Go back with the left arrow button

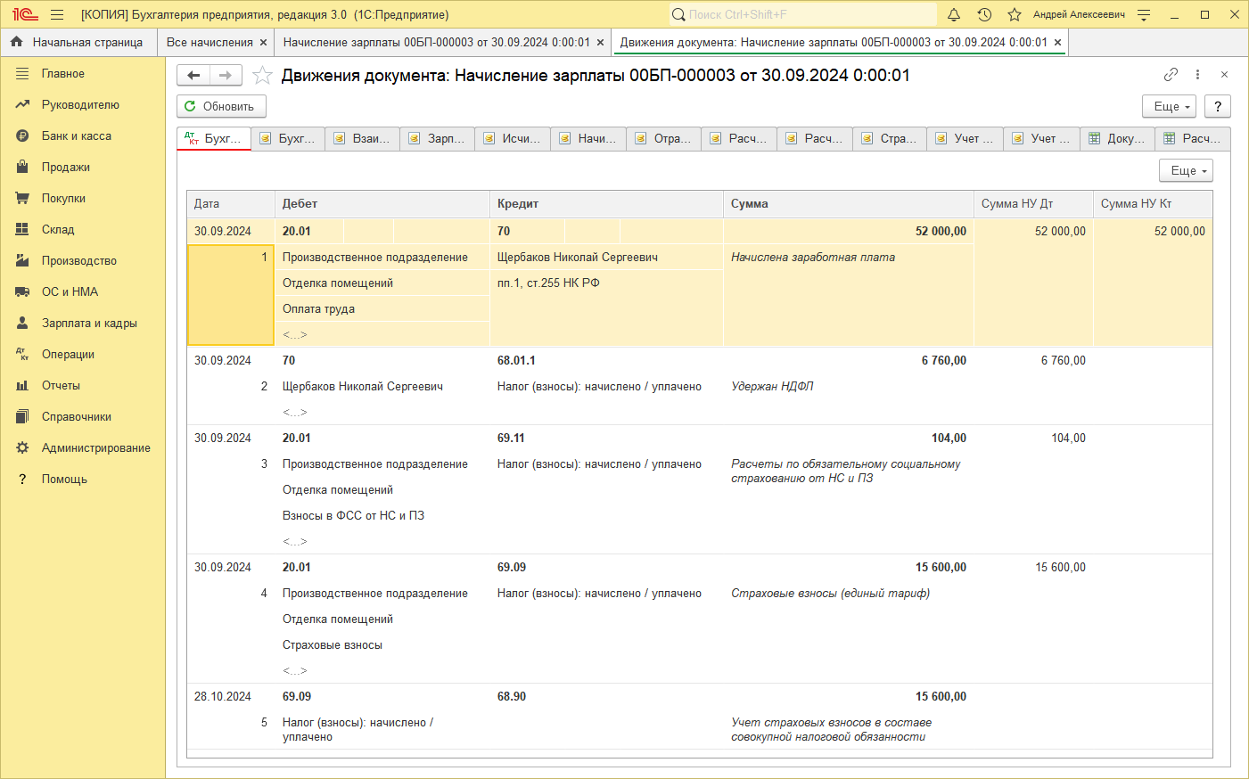(x=193, y=76)
